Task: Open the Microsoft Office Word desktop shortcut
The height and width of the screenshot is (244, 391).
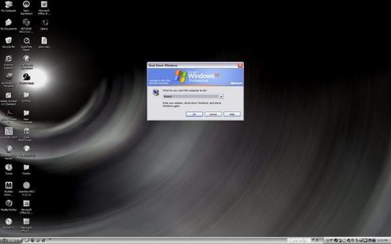Action: click(44, 7)
